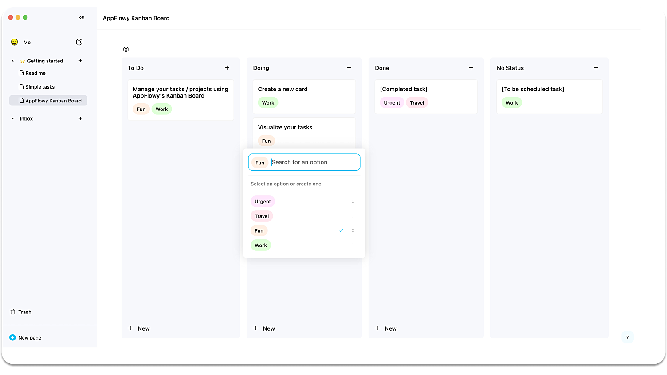This screenshot has width=667, height=375.
Task: Select the Urgent option in dropdown list
Action: (x=263, y=202)
